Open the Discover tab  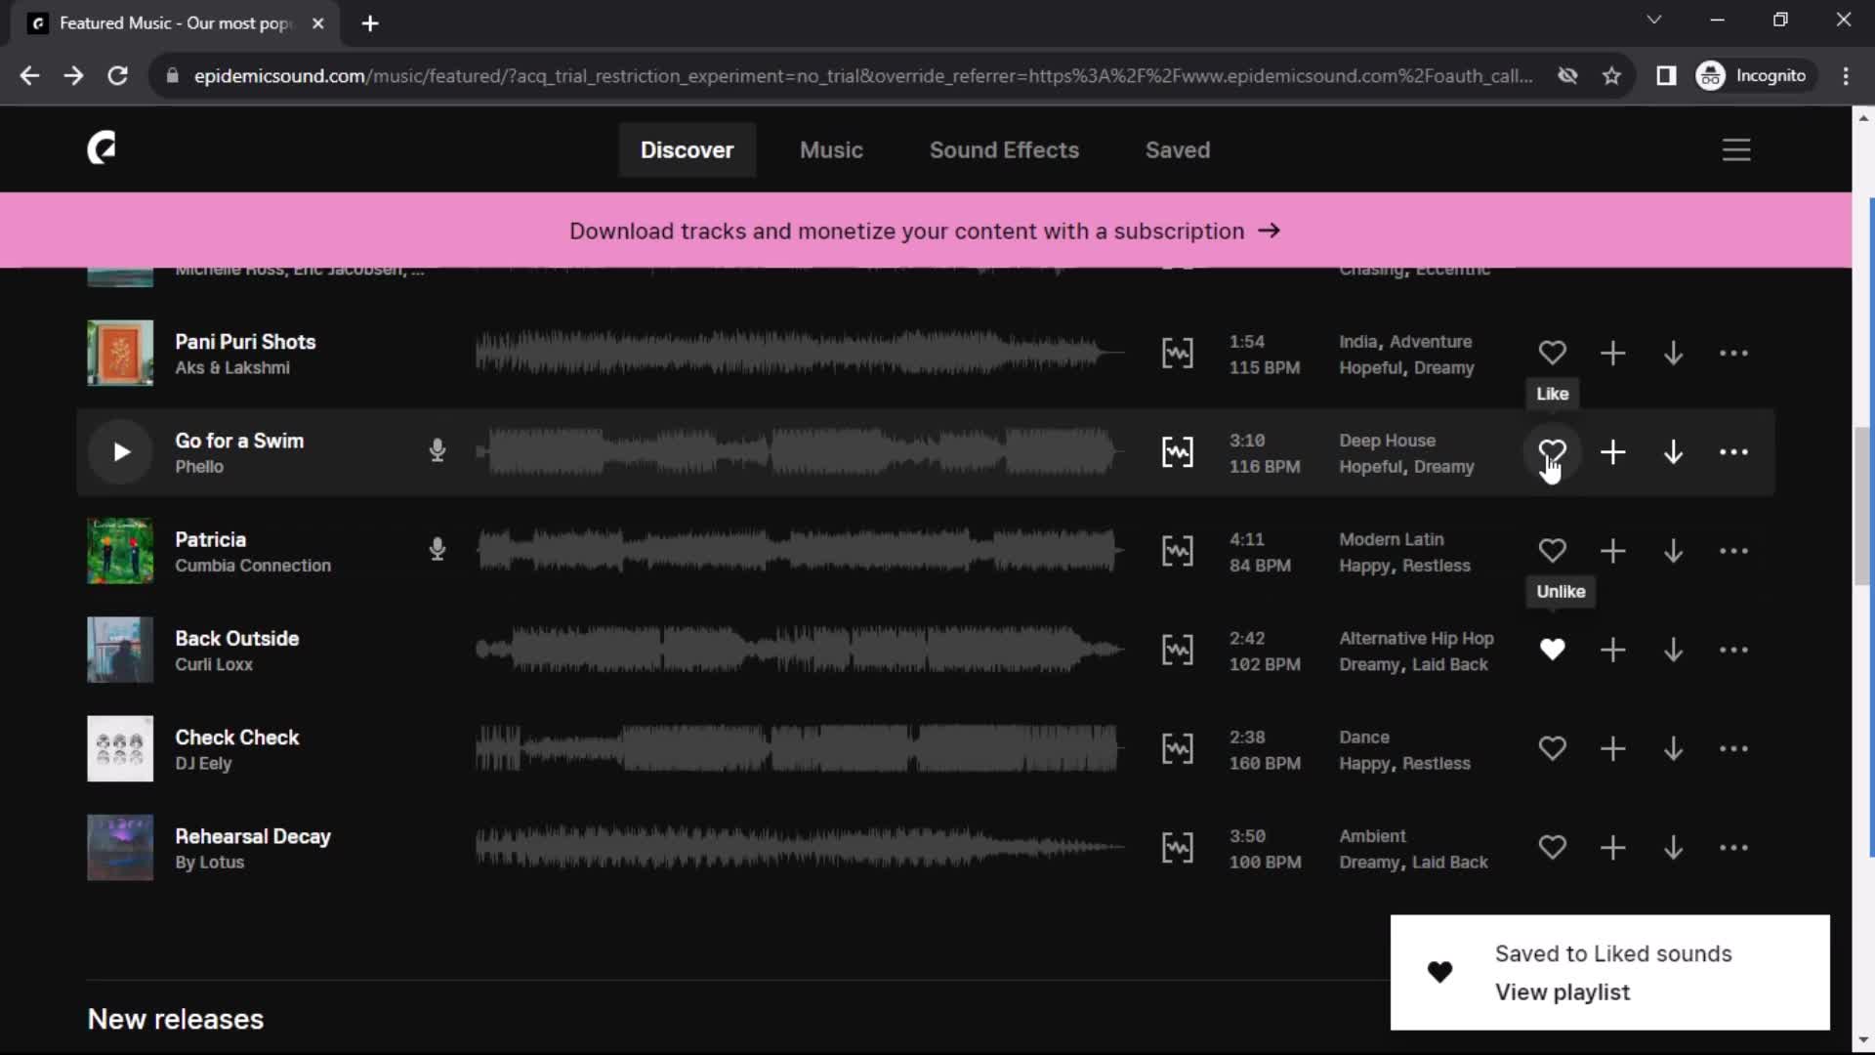click(687, 149)
